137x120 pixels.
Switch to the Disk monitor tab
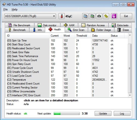pos(47,25)
